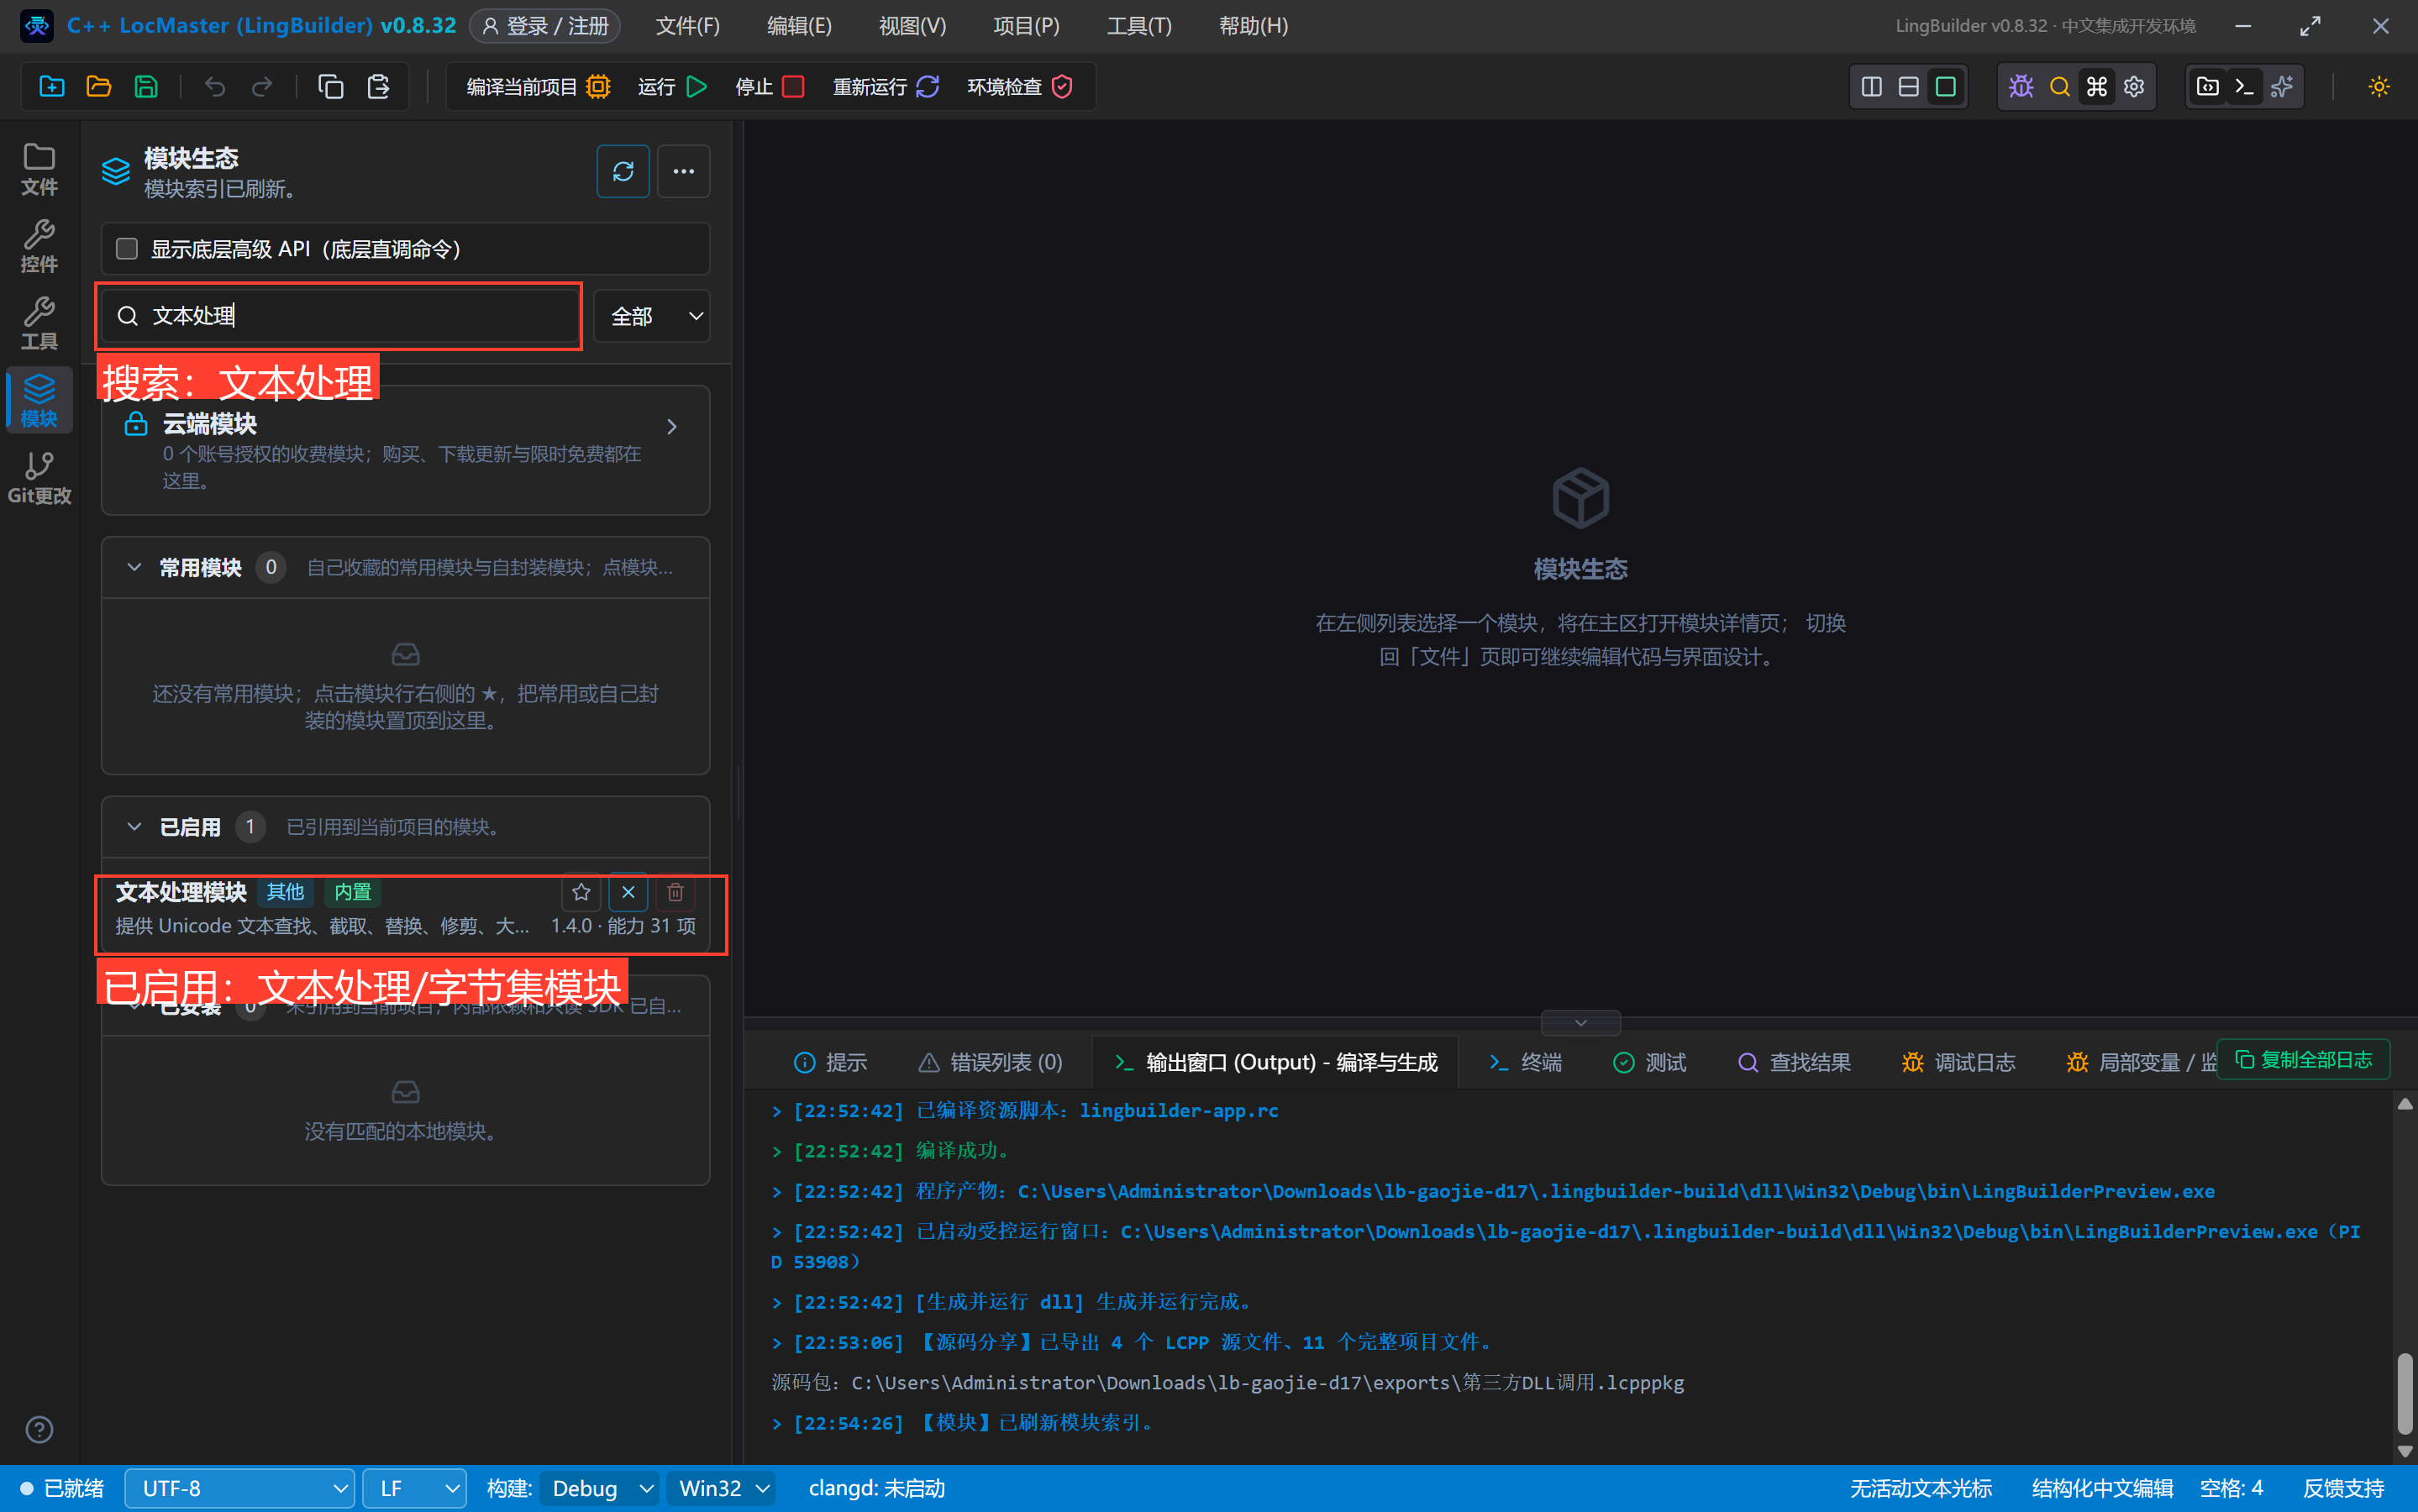Enable 显示底层高级 API checkbox
Viewport: 2418px width, 1512px height.
pos(127,249)
